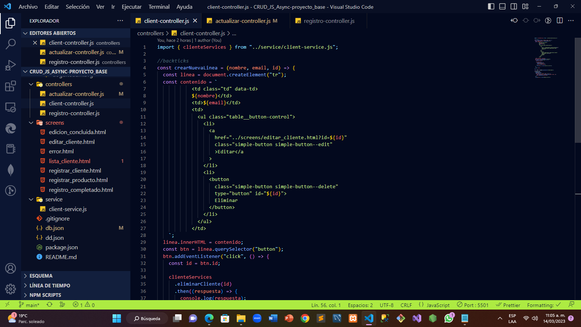
Task: Open Microsoft Edge Tools in the activity bar
Action: (x=11, y=128)
